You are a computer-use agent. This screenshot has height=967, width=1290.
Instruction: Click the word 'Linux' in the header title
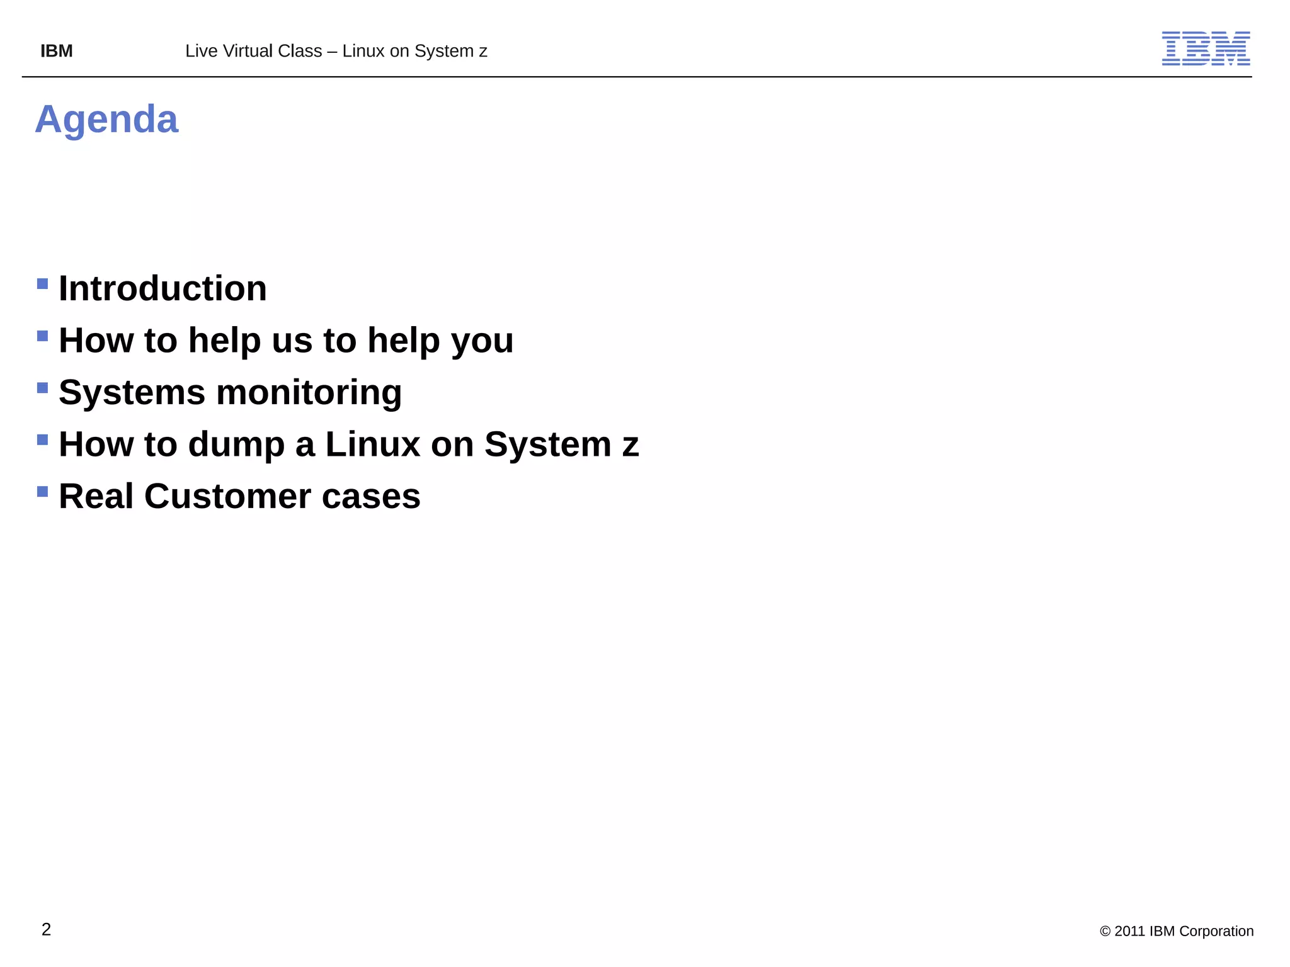click(363, 51)
